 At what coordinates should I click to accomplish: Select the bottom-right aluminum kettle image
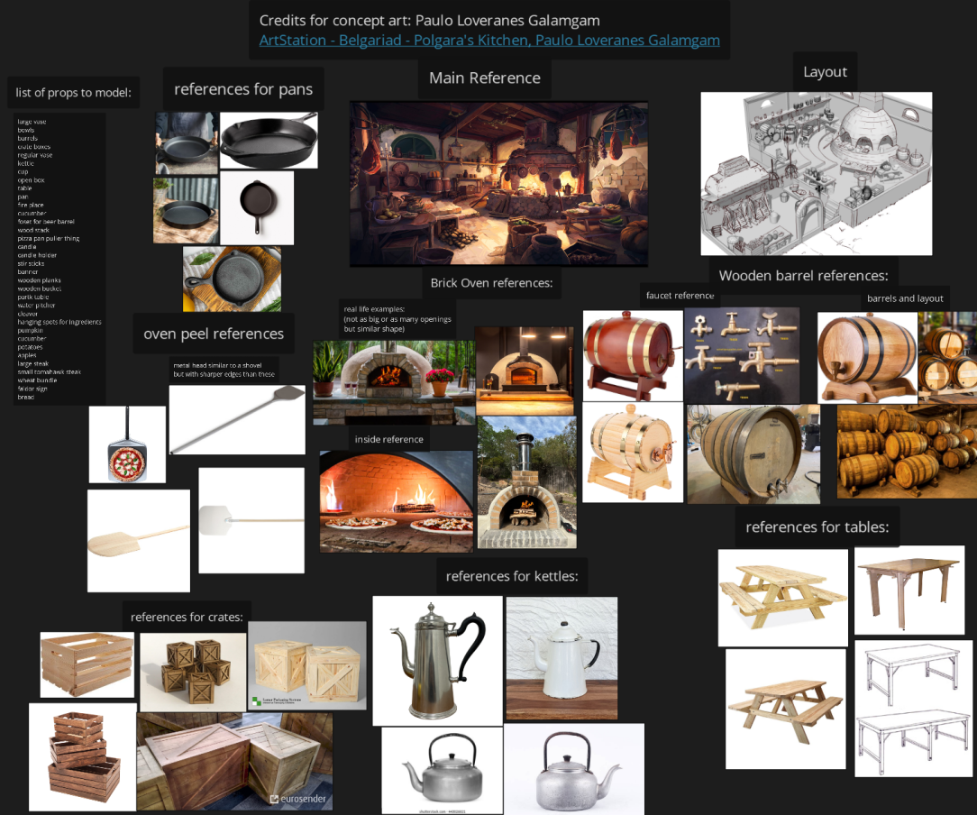[x=574, y=769]
